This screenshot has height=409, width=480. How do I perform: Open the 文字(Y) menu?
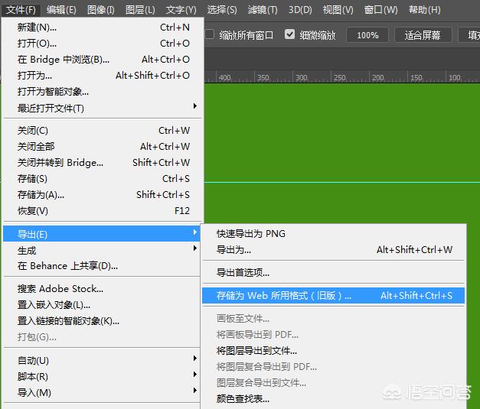tap(181, 10)
